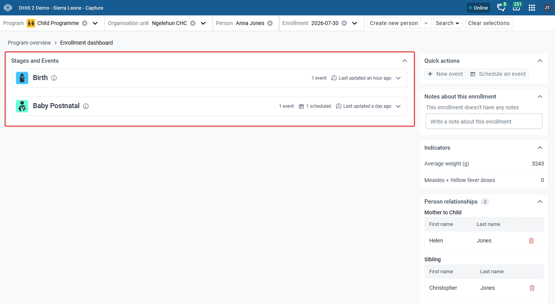Open the Search dropdown
Image resolution: width=555 pixels, height=304 pixels.
447,23
